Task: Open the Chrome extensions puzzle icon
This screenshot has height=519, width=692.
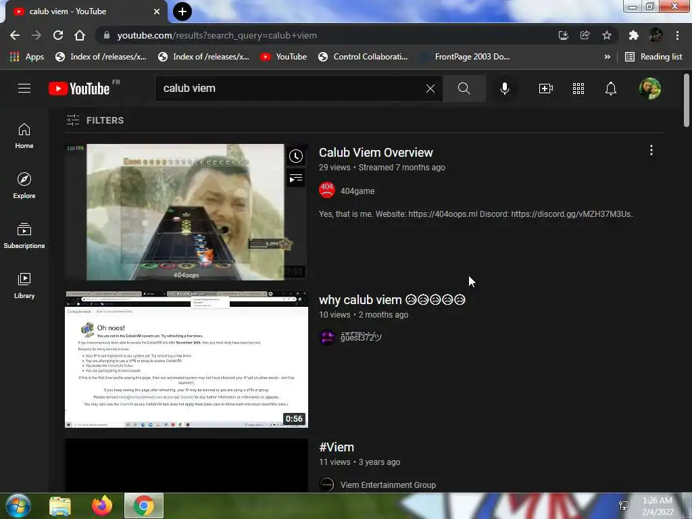Action: pos(634,35)
